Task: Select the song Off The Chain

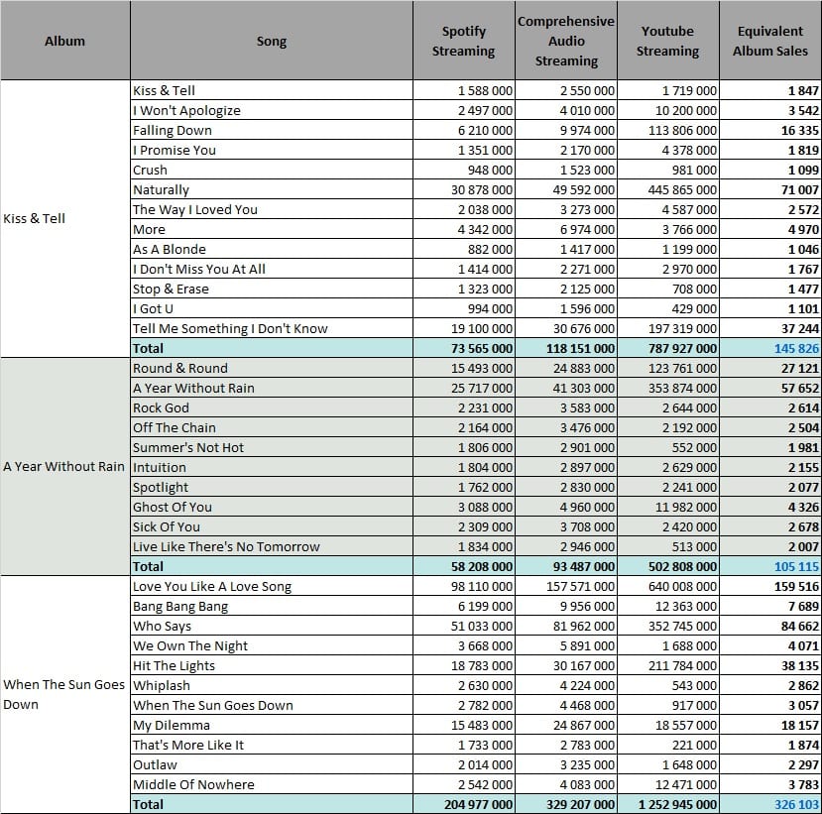Action: coord(272,427)
